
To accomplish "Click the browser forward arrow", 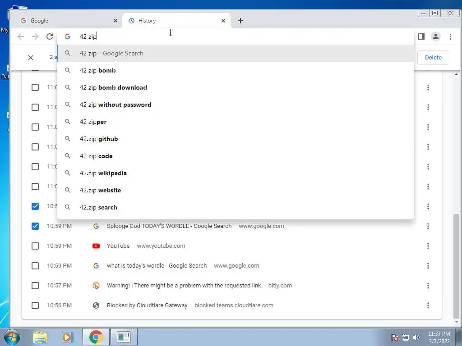I will [x=35, y=36].
